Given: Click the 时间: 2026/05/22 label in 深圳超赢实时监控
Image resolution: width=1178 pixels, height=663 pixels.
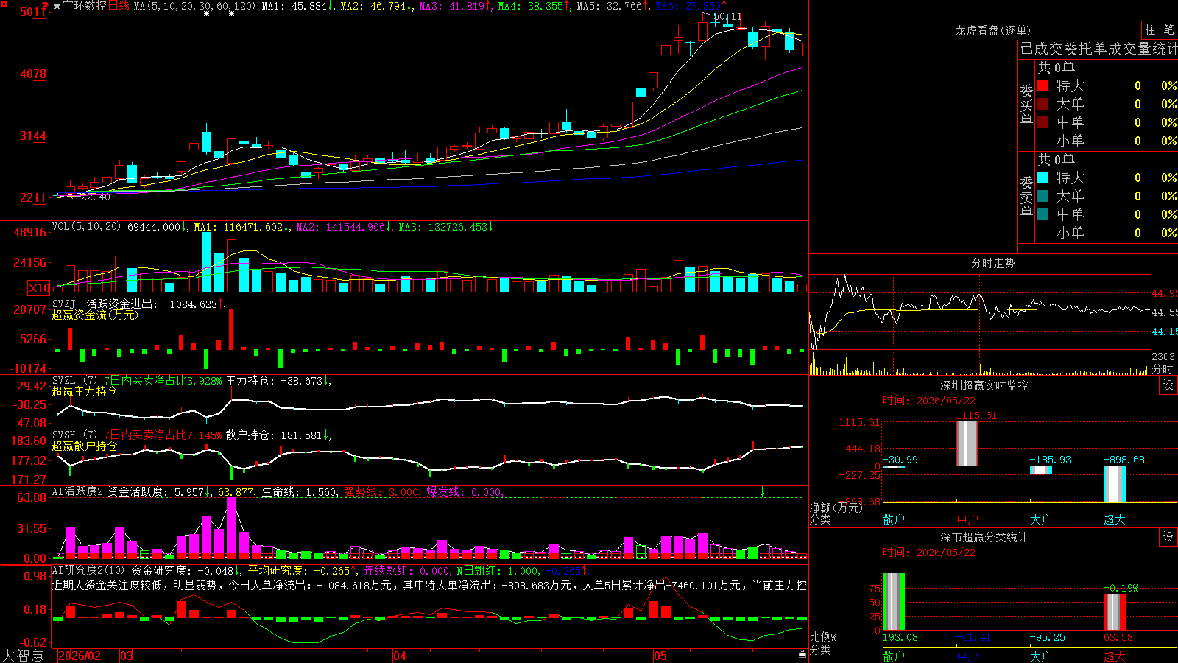Looking at the screenshot, I should (929, 401).
